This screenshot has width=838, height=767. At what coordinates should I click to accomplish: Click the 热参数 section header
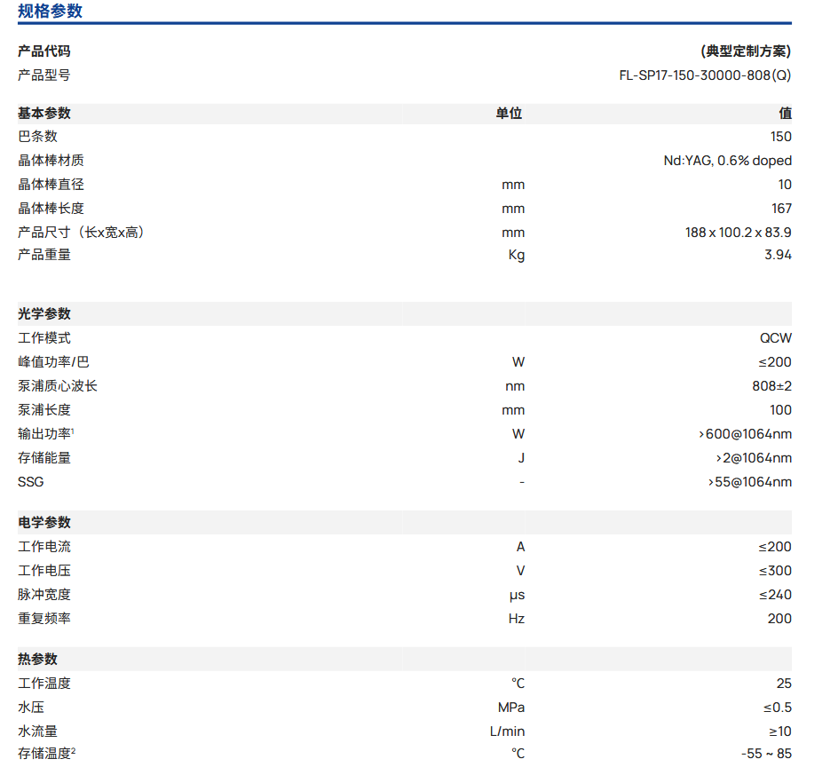click(38, 660)
